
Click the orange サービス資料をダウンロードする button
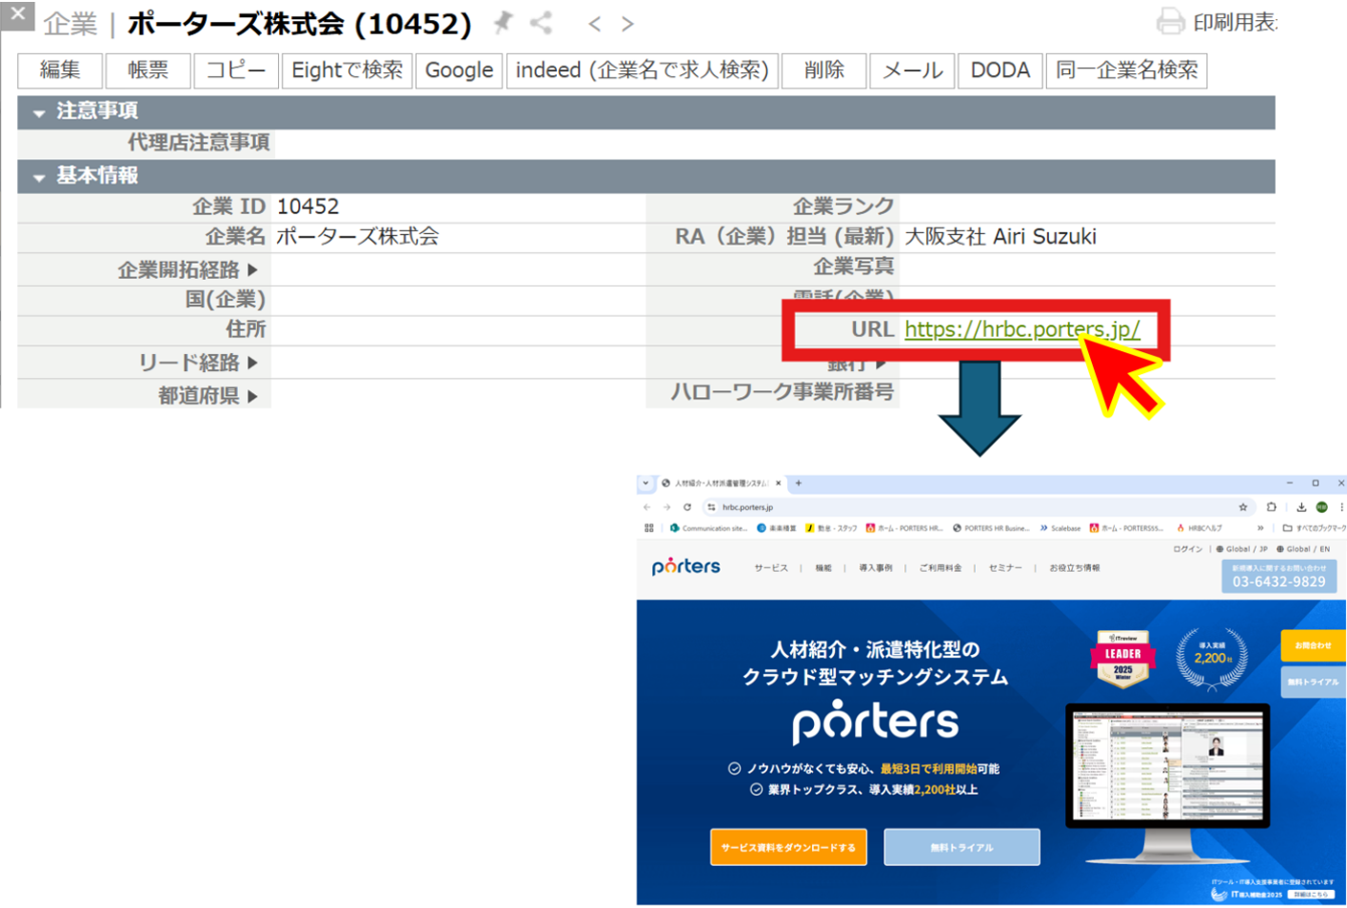tap(788, 847)
